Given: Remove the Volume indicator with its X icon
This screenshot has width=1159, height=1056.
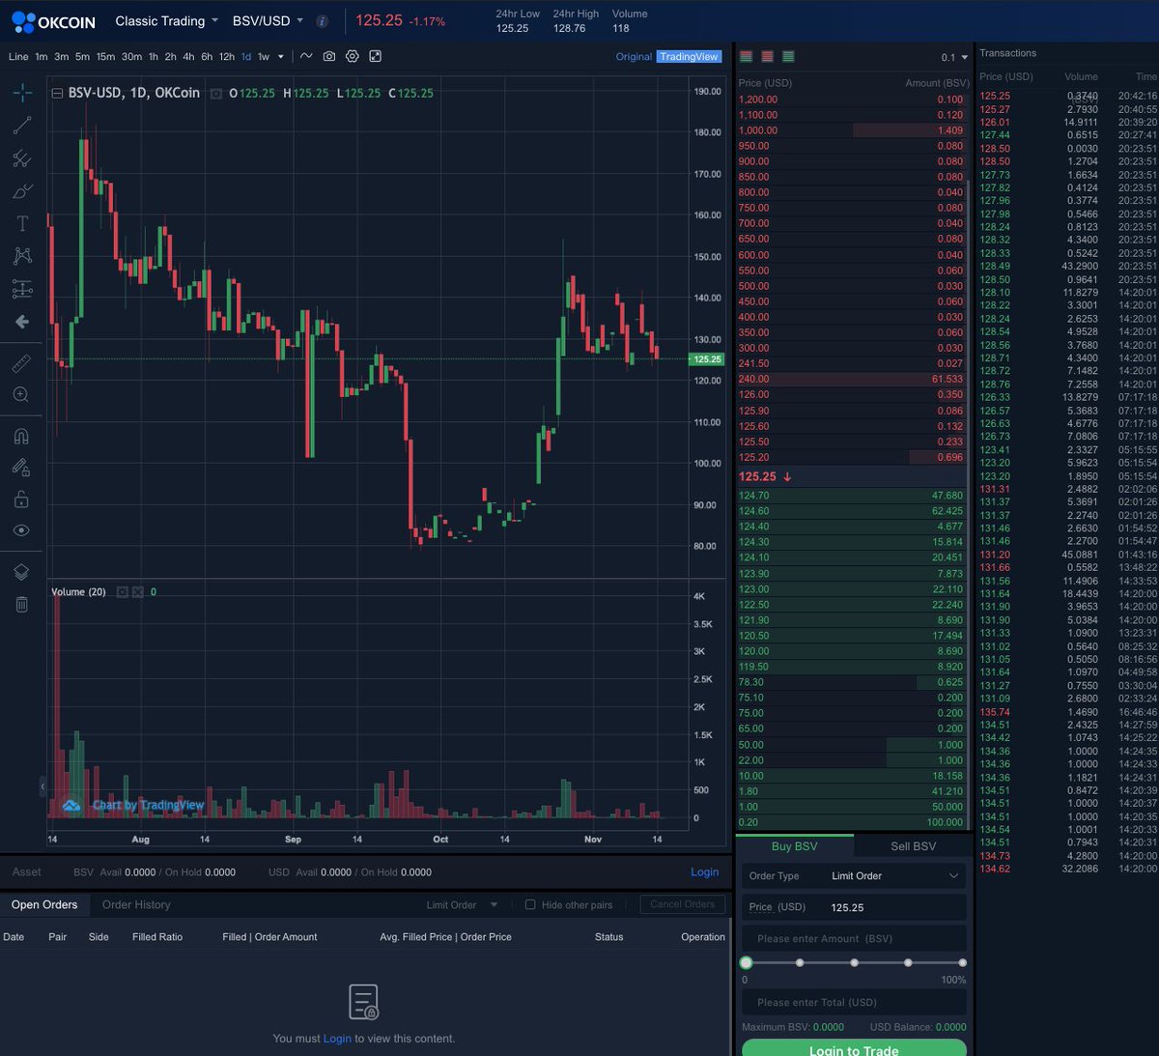Looking at the screenshot, I should (x=137, y=592).
